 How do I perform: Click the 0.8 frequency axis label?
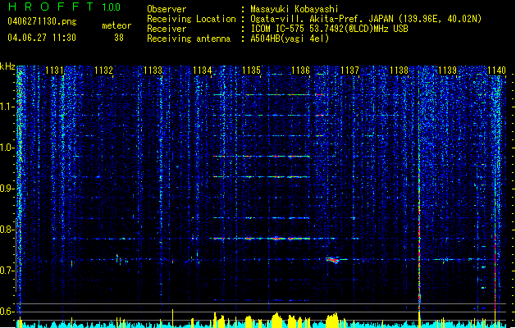point(7,230)
